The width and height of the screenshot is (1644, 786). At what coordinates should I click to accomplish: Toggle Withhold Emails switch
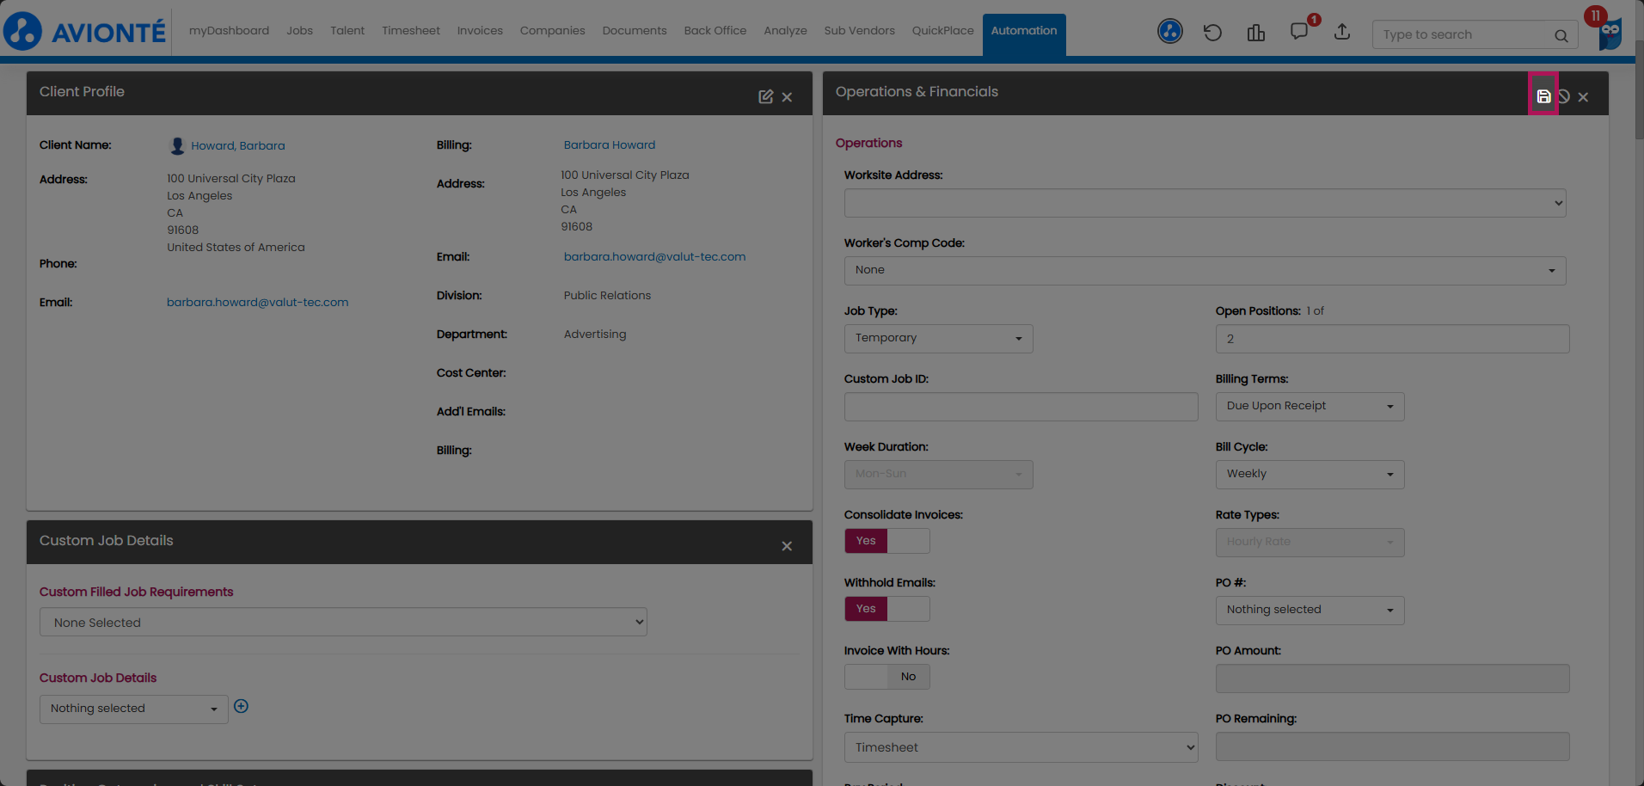(886, 609)
